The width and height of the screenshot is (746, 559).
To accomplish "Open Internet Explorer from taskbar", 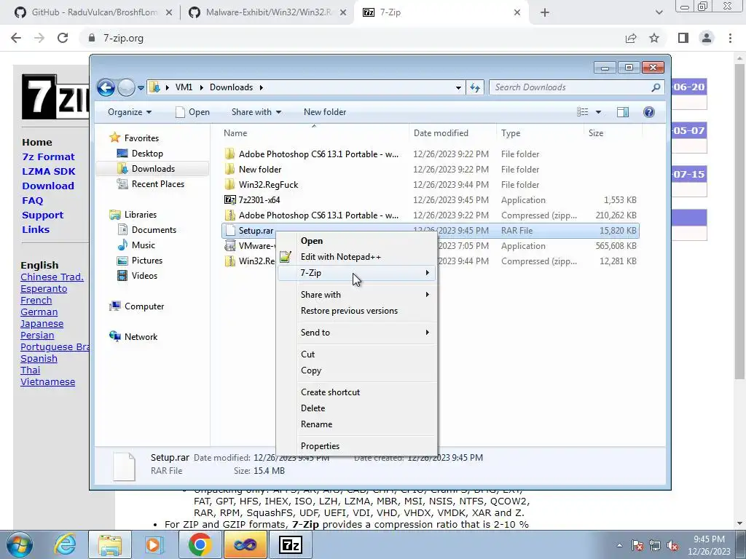I will (x=65, y=544).
